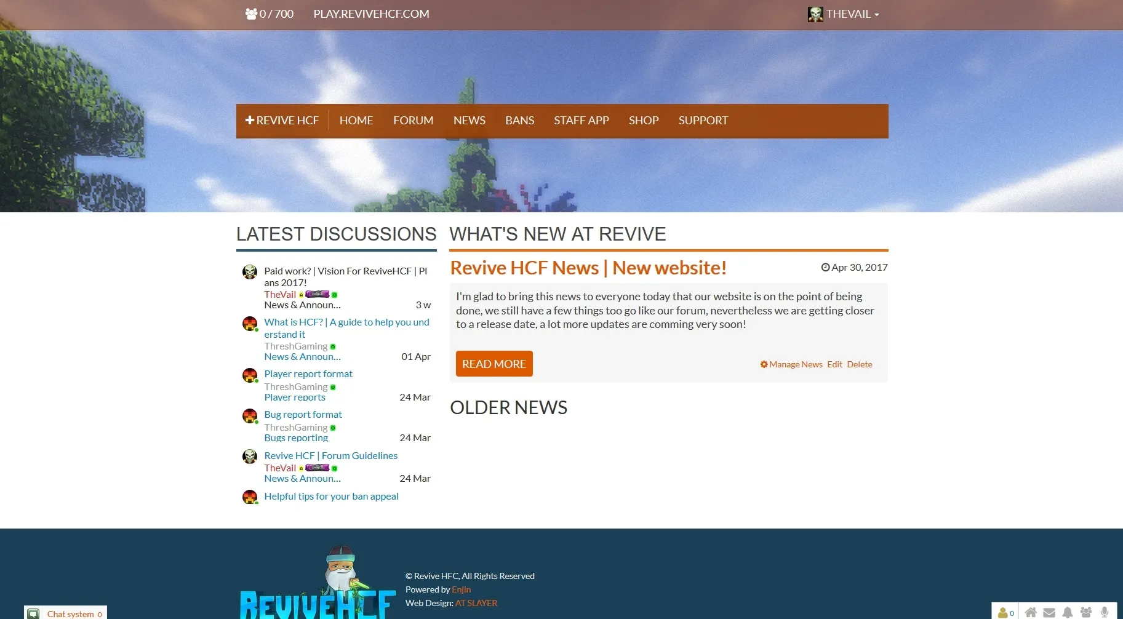
Task: Open notifications bell icon in tray
Action: pyautogui.click(x=1068, y=613)
